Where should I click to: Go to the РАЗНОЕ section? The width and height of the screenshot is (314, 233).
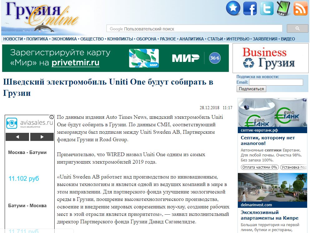pyautogui.click(x=168, y=39)
